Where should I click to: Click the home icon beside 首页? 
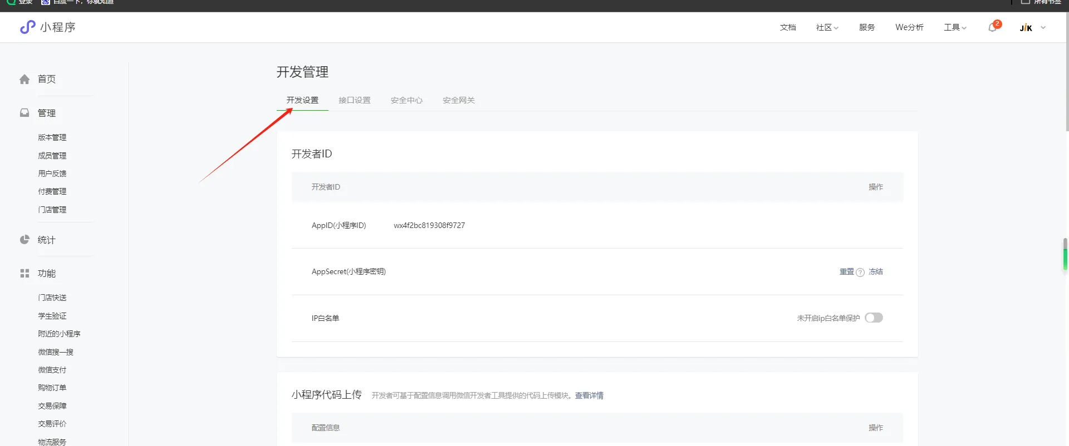click(x=24, y=79)
